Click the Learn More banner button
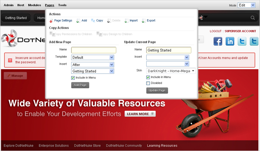The width and height of the screenshot is (260, 151). coord(140,114)
